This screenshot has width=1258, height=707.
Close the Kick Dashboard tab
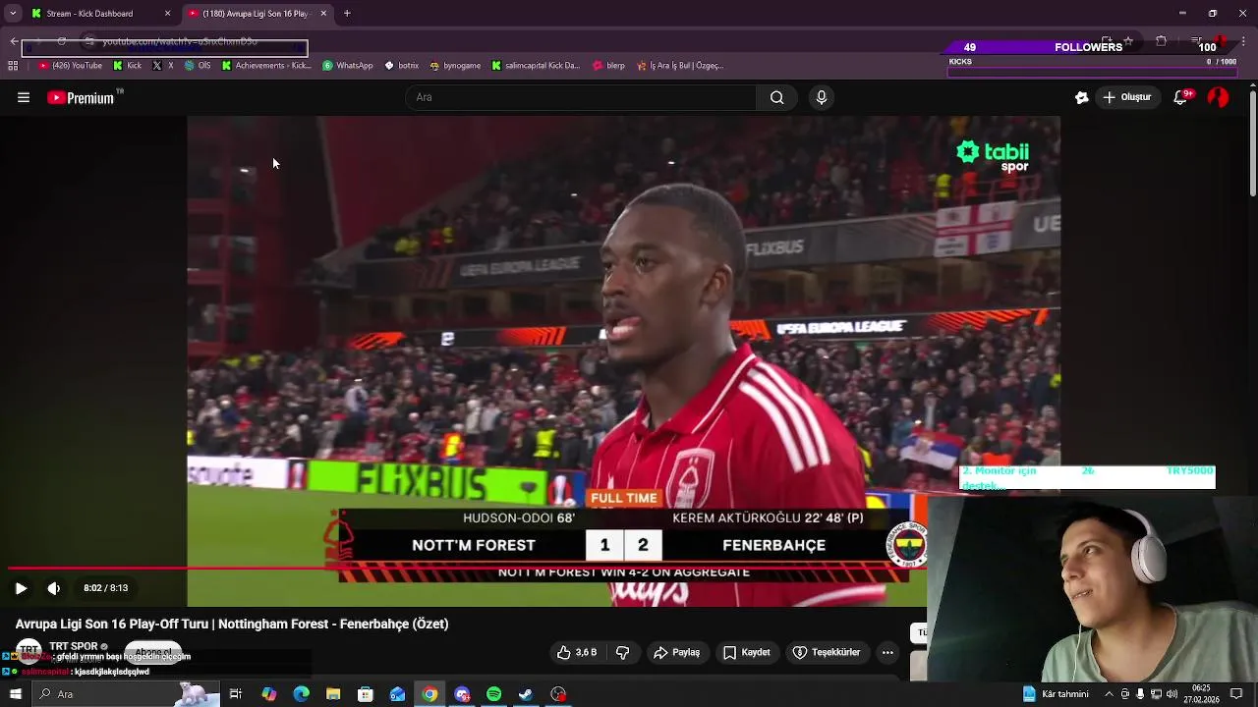click(x=167, y=14)
